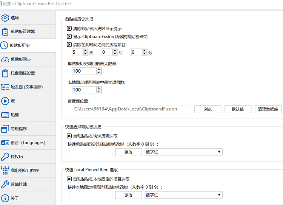Uncheck 自动黏贴在本地固定的项目选取
The image size is (283, 205).
click(x=69, y=179)
